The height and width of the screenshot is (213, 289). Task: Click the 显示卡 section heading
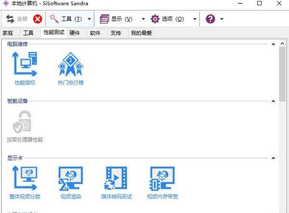[x=15, y=158]
